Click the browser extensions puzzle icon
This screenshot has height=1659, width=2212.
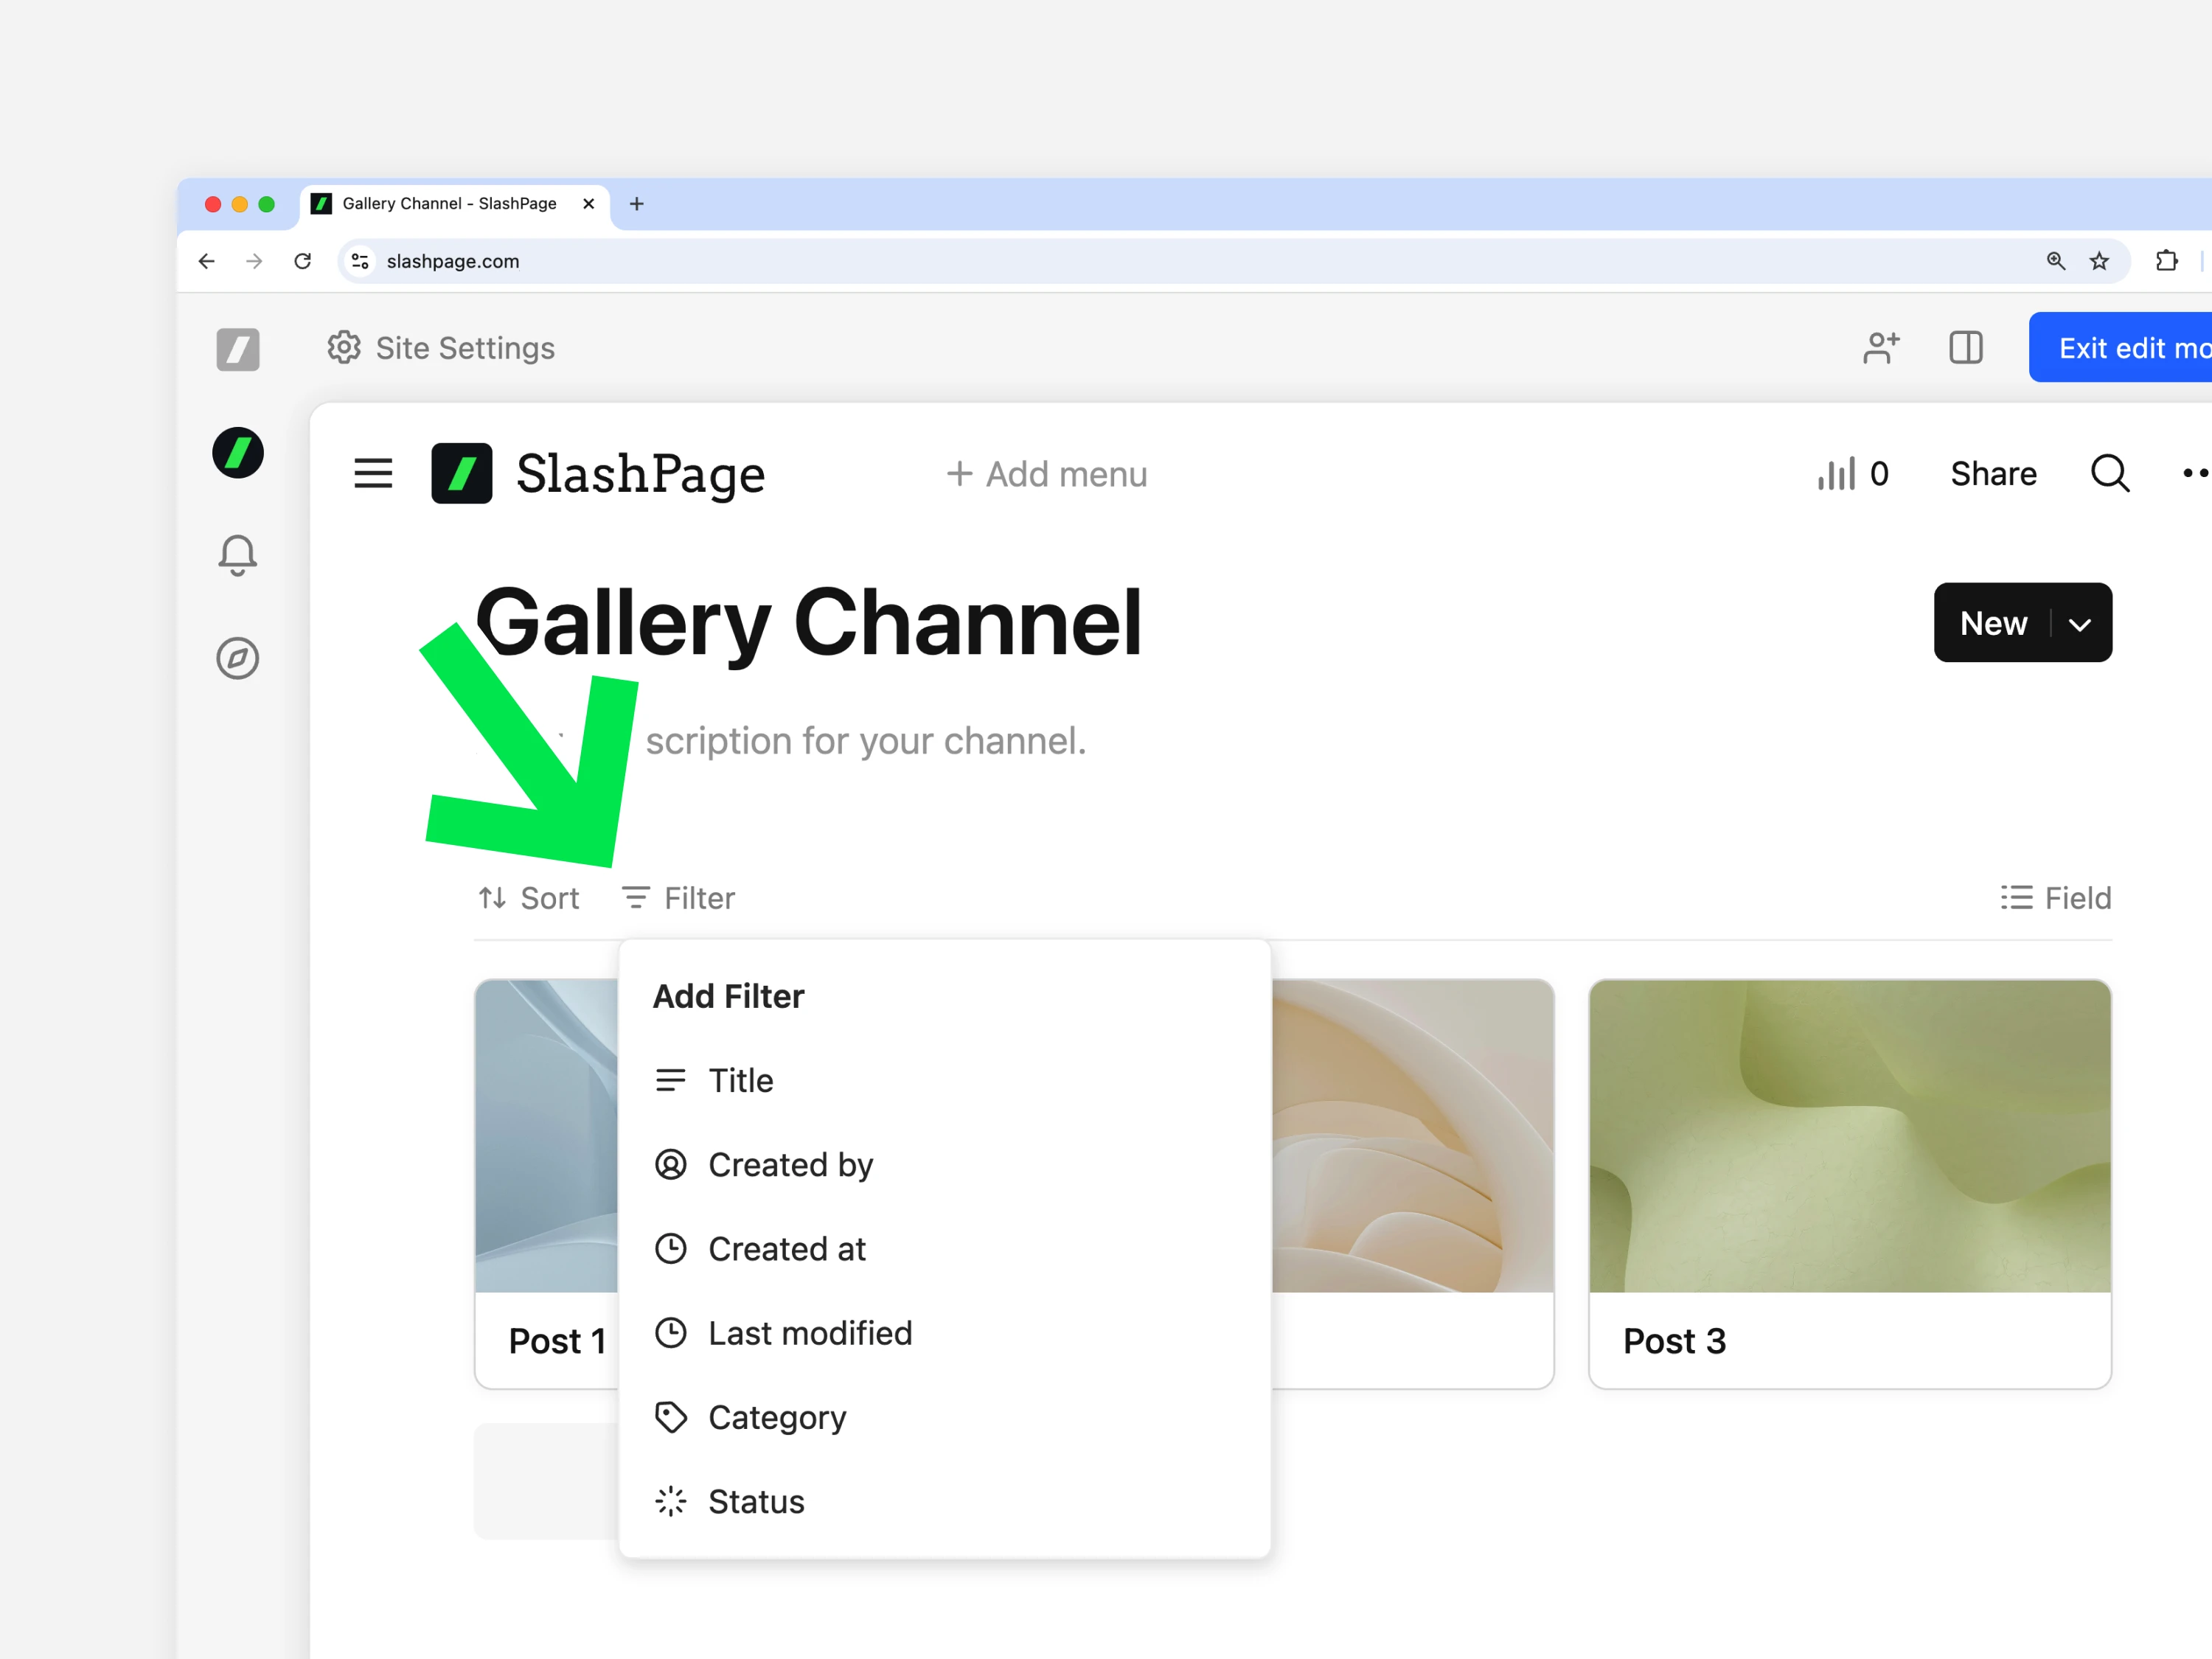click(x=2166, y=261)
